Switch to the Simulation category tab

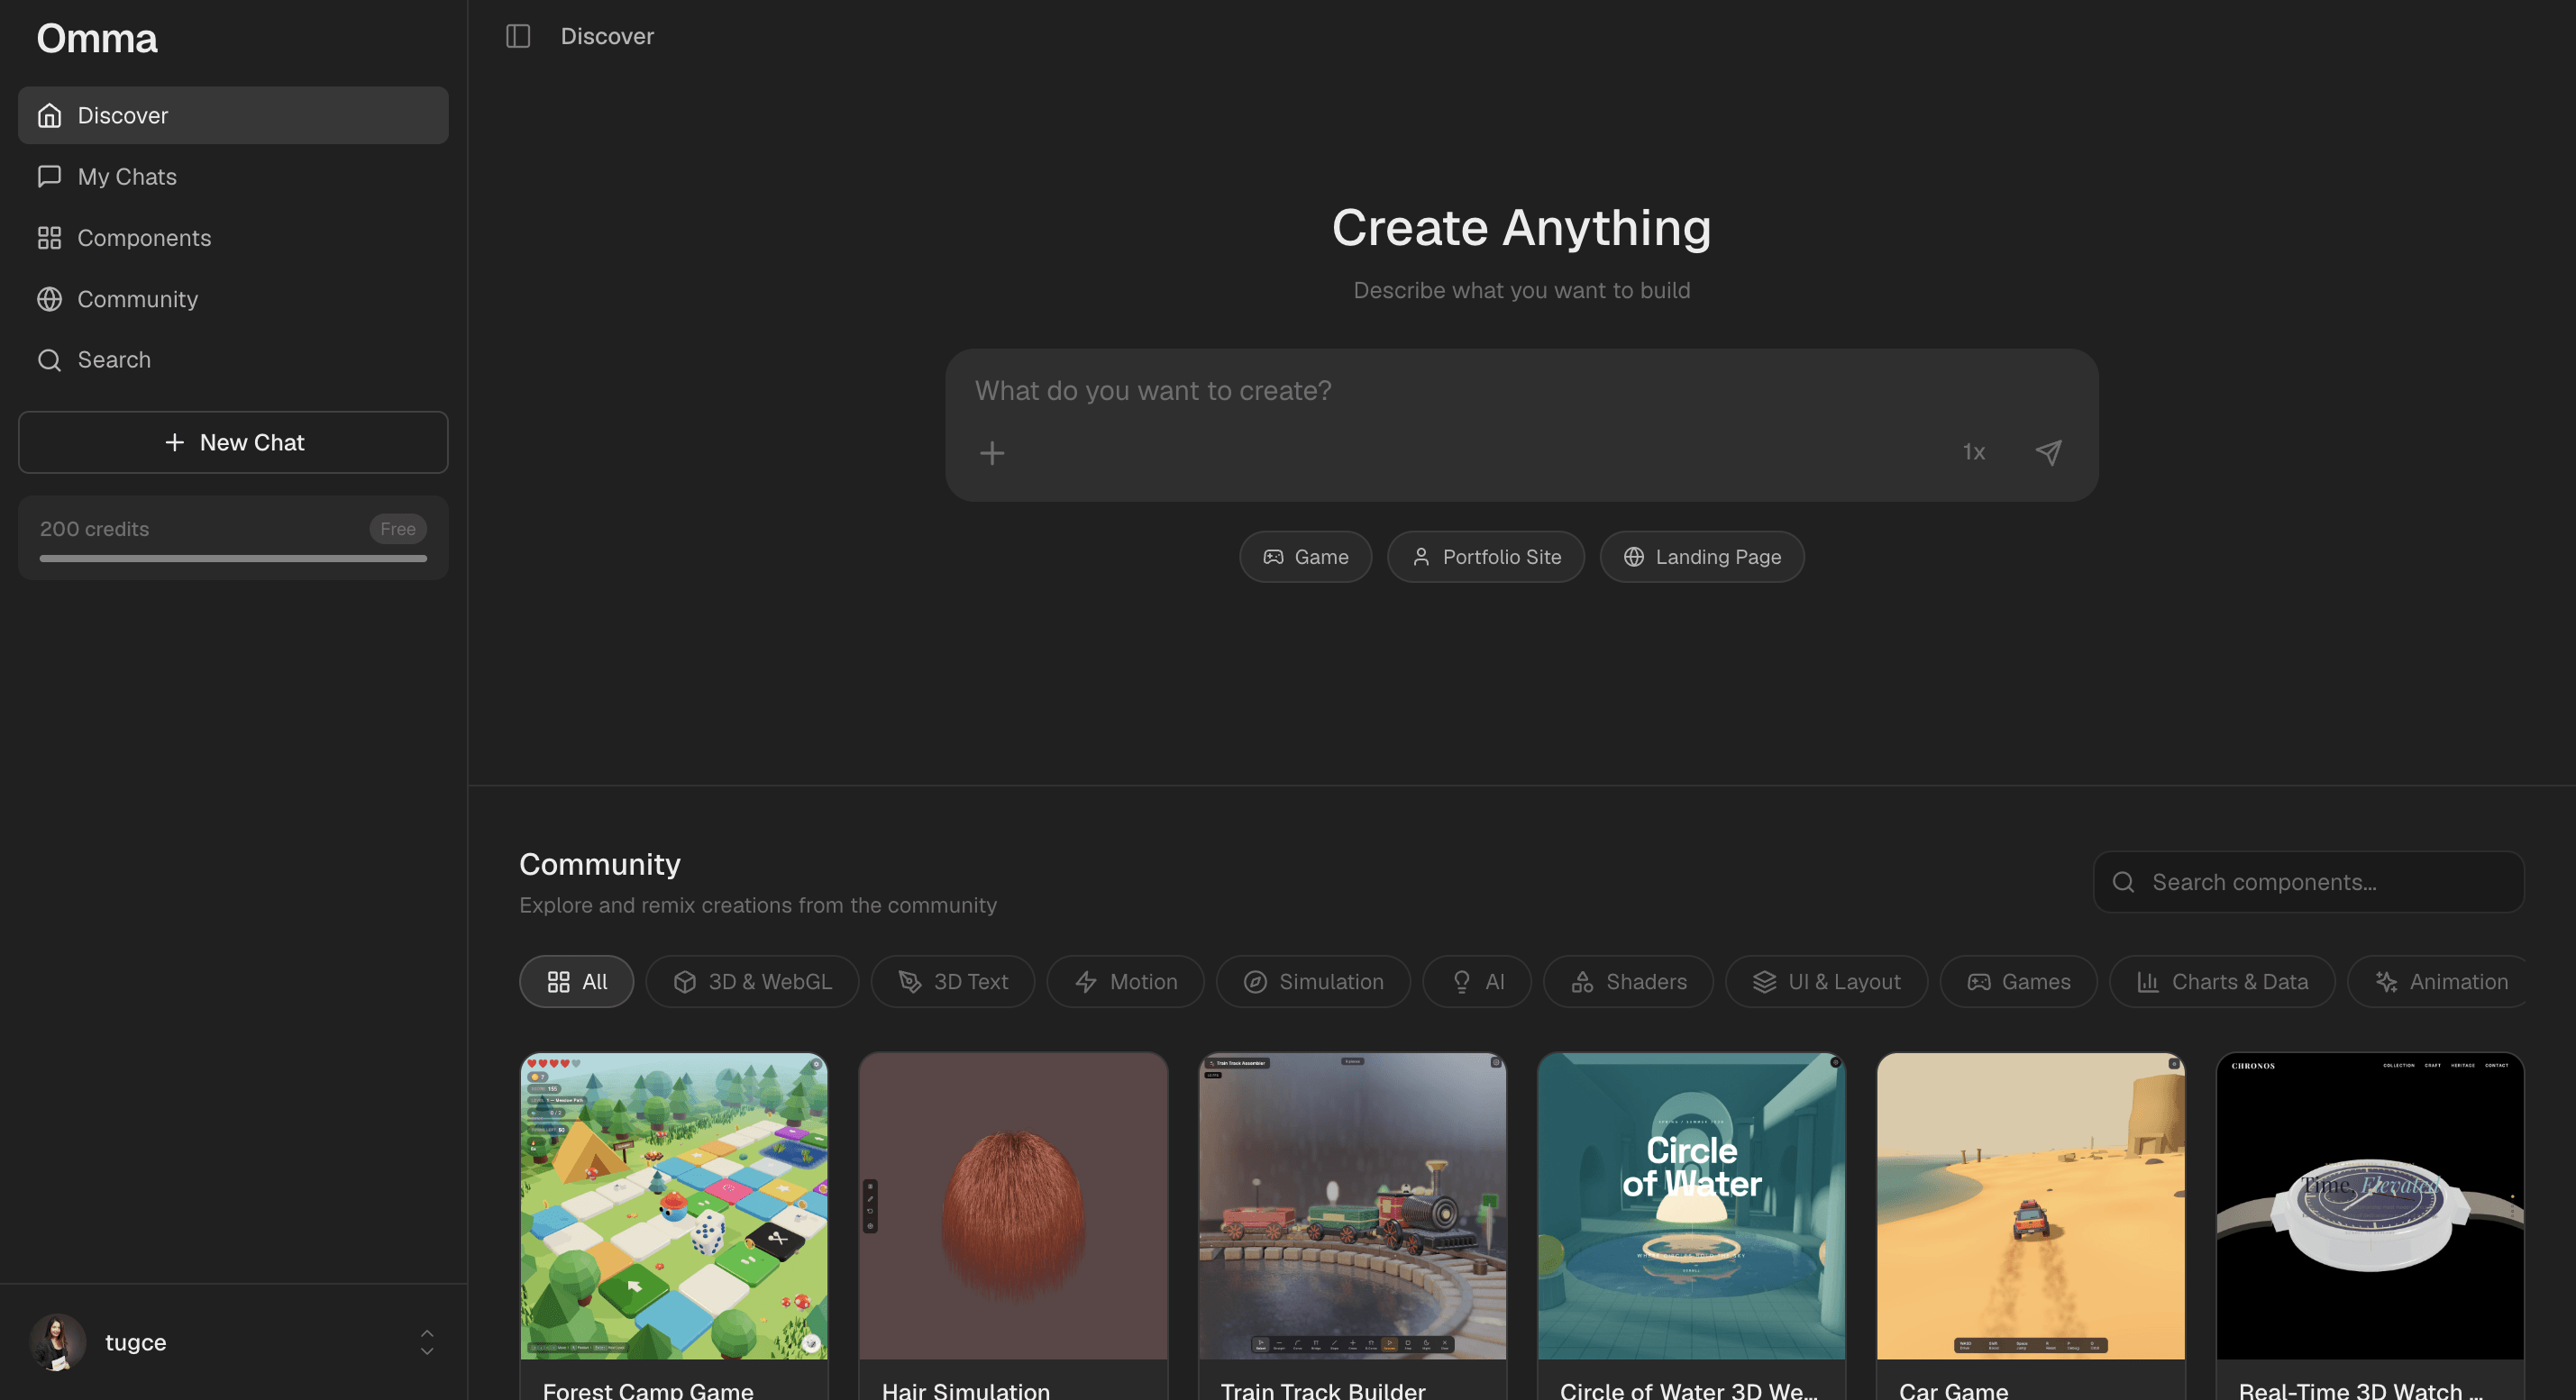[1313, 981]
